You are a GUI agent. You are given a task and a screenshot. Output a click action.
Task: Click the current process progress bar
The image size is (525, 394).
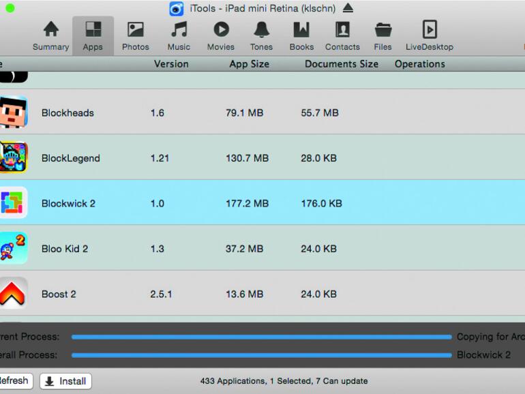pos(262,337)
